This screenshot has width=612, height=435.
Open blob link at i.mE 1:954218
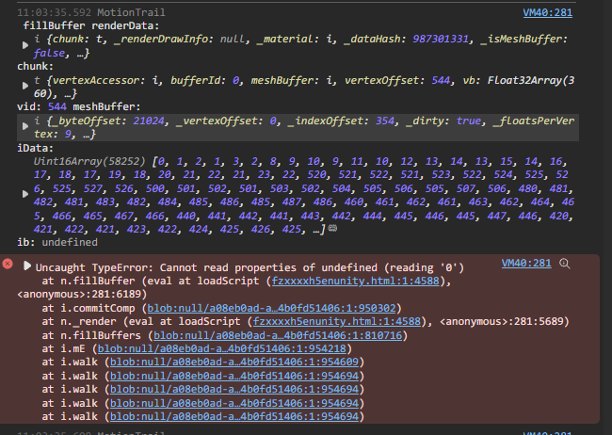point(221,348)
